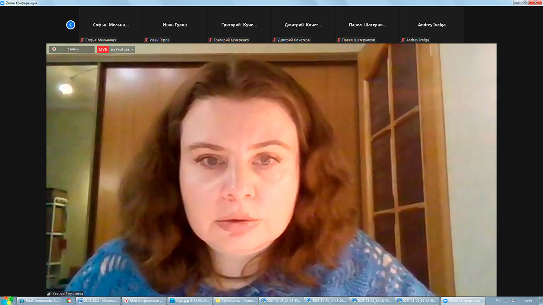Open screenshot 2021-11-25_14-22-30 in taskbar
The image size is (543, 305).
pyautogui.click(x=417, y=300)
